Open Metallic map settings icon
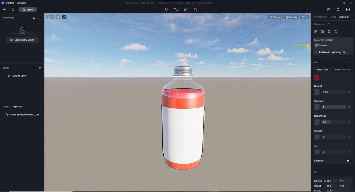The width and height of the screenshot is (355, 192). 349,137
